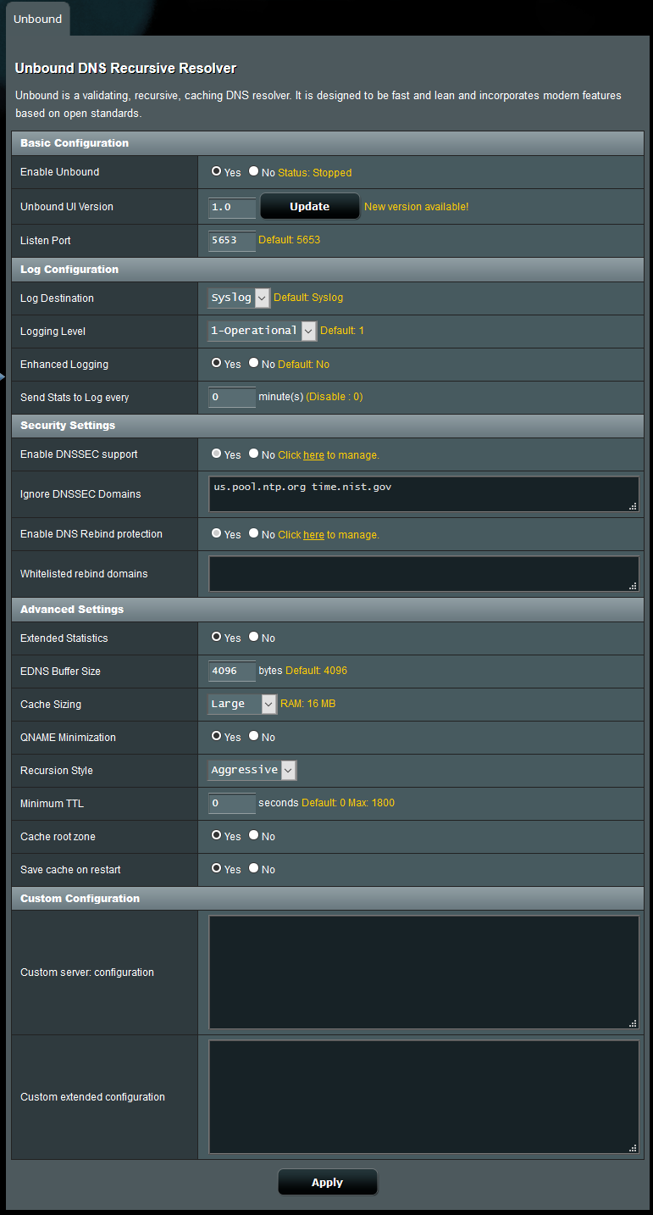Enable DNSSEC support with Yes

[x=217, y=454]
